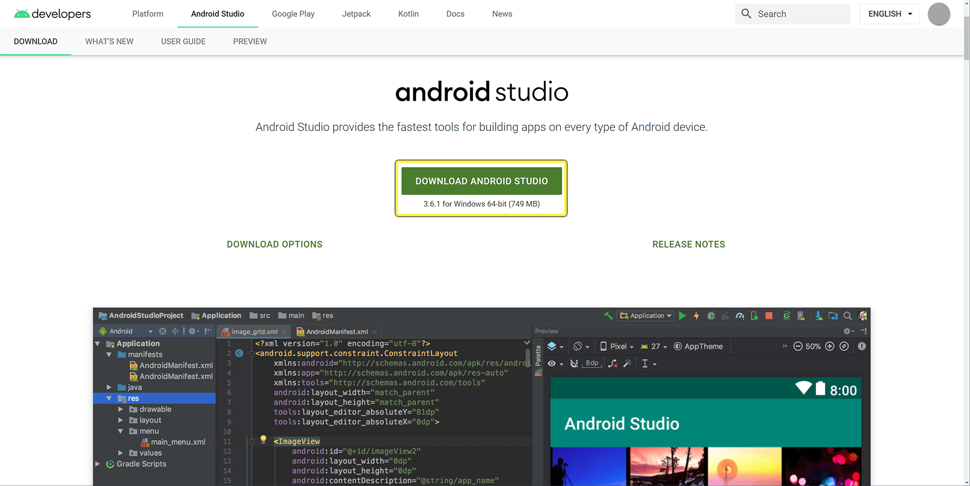This screenshot has width=970, height=486.
Task: Switch to the WHAT'S NEW tab
Action: (109, 41)
